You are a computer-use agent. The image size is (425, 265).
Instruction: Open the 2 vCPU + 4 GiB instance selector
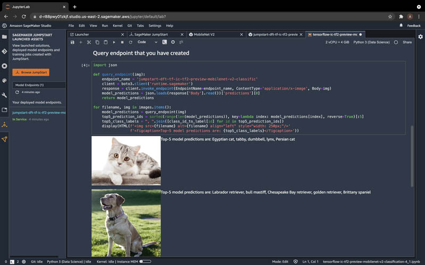[337, 42]
